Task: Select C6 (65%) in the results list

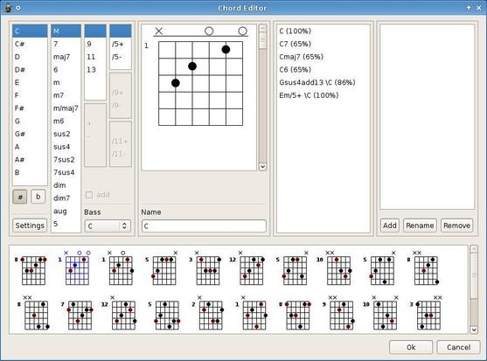Action: (324, 70)
